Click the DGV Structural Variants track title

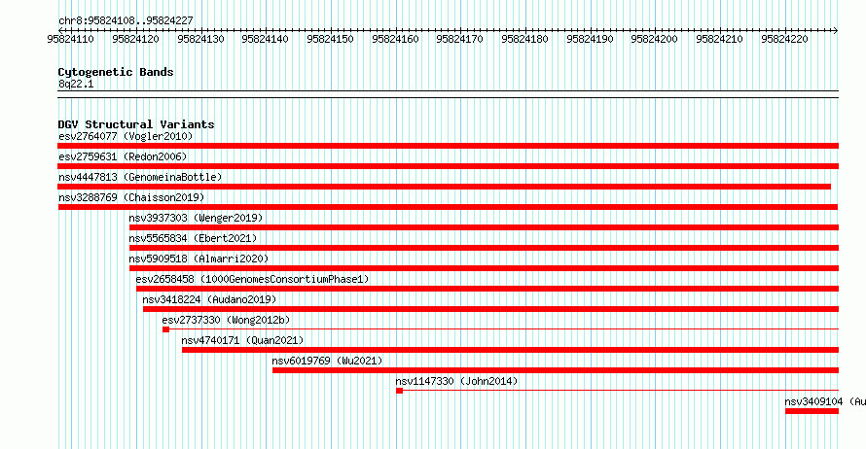(x=136, y=124)
